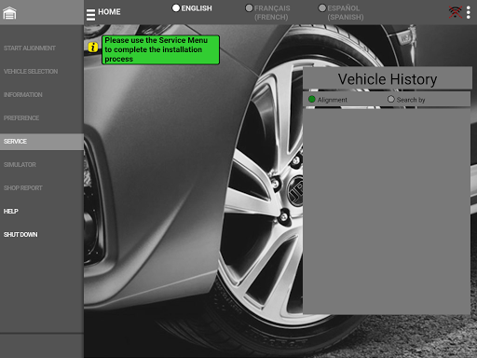477x358 pixels.
Task: Click the crossed-out Wi-Fi status icon
Action: (x=455, y=12)
